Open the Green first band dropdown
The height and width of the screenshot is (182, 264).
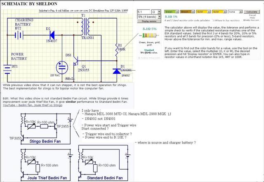[172, 12]
